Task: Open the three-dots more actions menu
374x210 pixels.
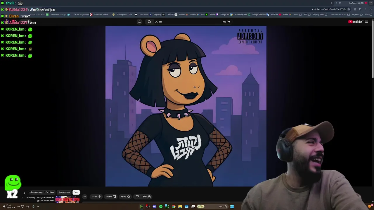Action: click(x=85, y=197)
